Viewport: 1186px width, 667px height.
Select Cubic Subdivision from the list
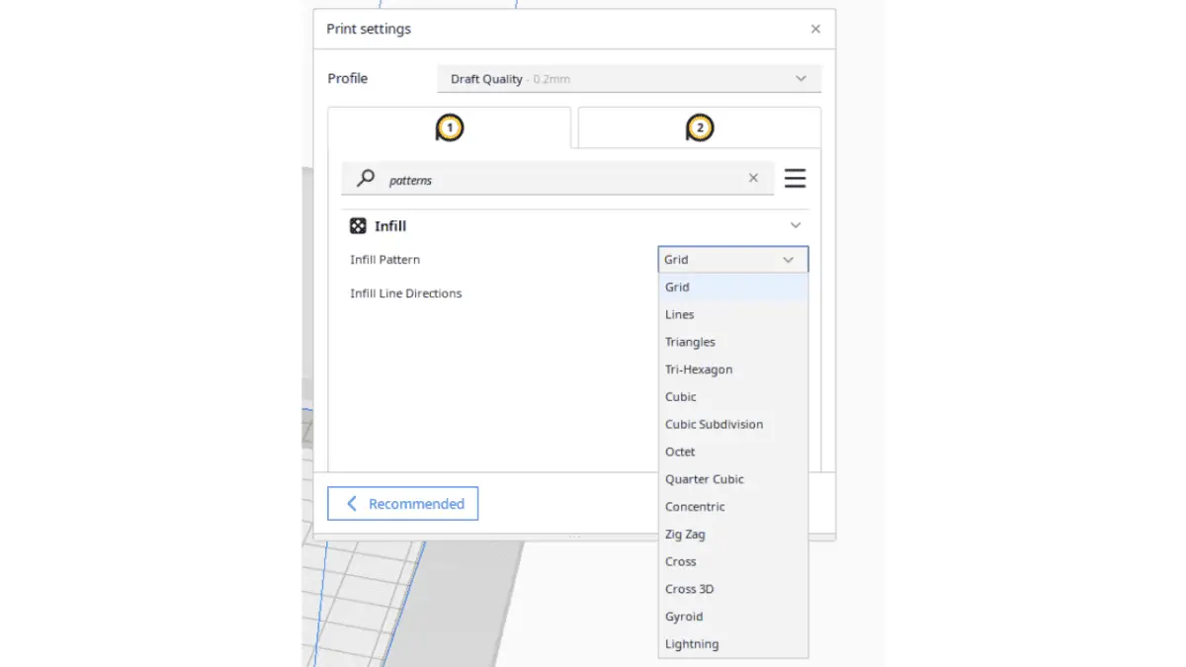[714, 425]
